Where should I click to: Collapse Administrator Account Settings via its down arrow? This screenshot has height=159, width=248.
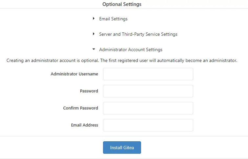(x=94, y=50)
